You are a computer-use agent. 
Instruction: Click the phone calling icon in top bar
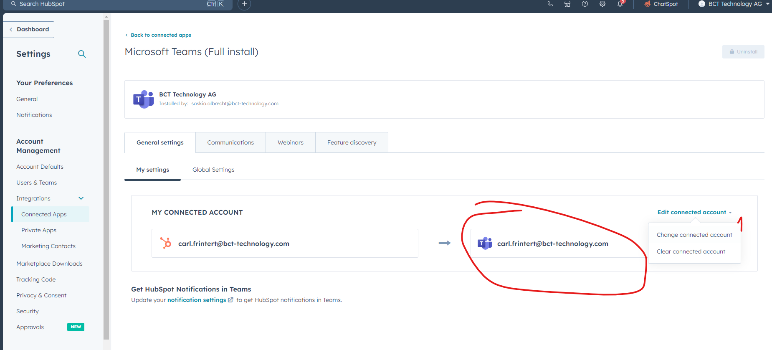tap(550, 4)
